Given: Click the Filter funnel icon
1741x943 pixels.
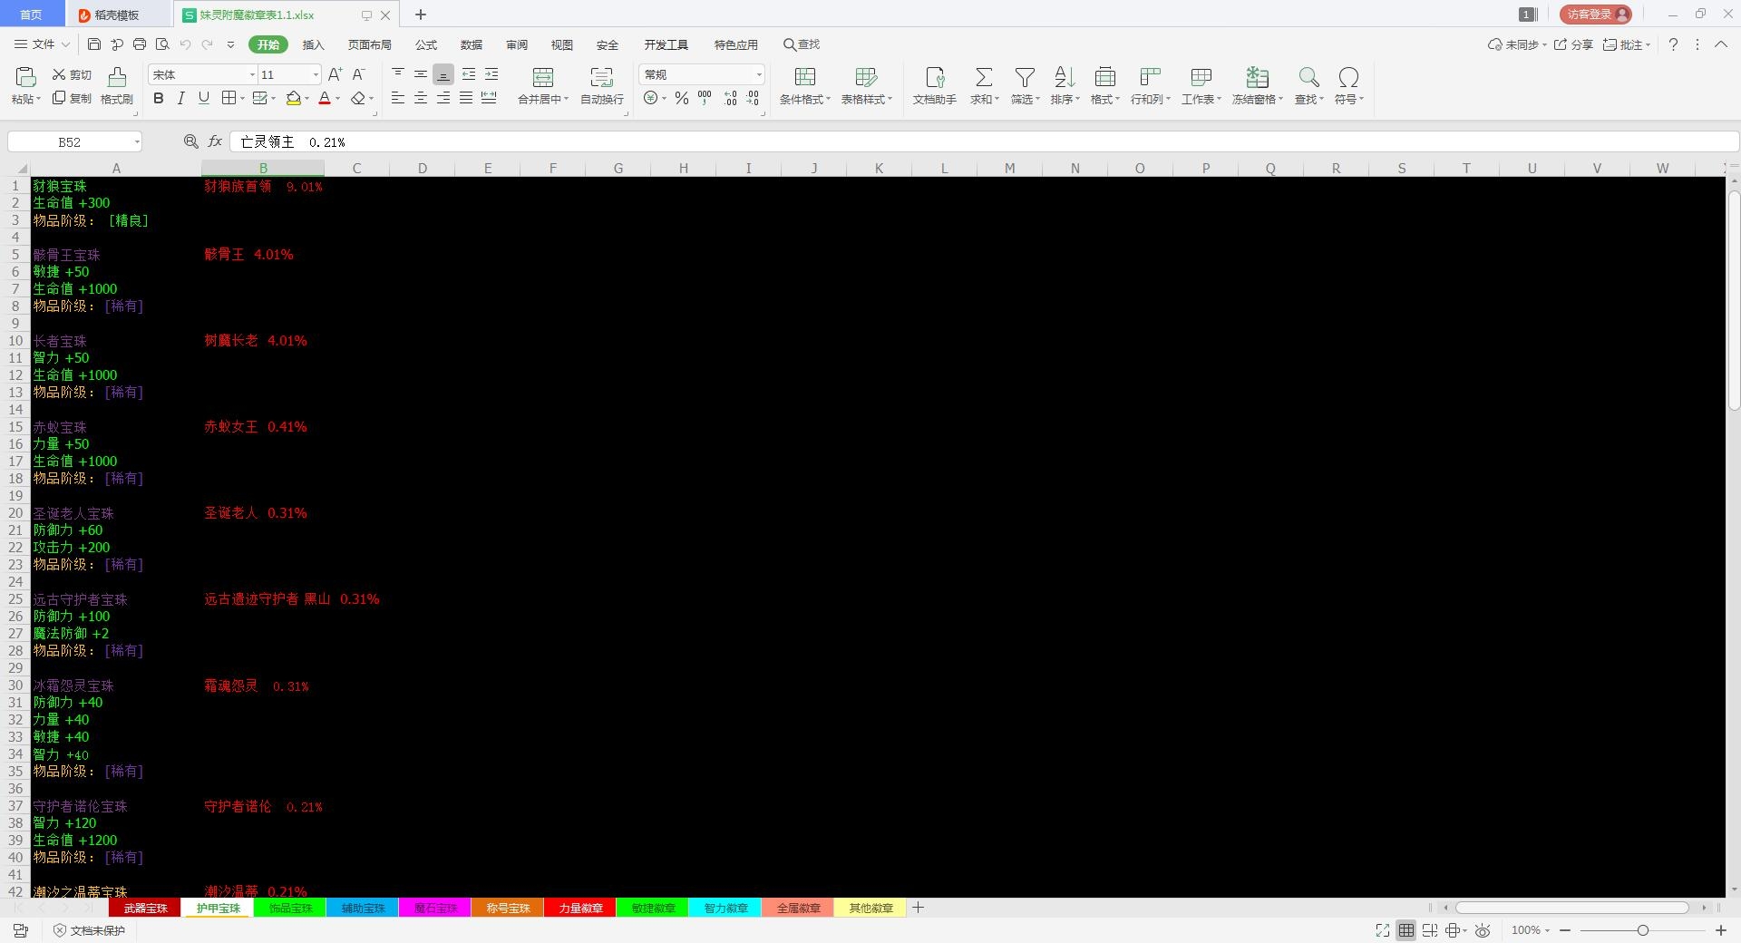Looking at the screenshot, I should tap(1025, 77).
